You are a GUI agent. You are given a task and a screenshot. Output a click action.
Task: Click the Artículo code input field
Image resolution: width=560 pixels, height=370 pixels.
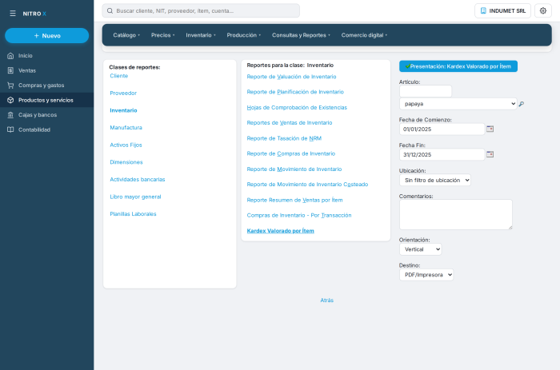tap(426, 91)
